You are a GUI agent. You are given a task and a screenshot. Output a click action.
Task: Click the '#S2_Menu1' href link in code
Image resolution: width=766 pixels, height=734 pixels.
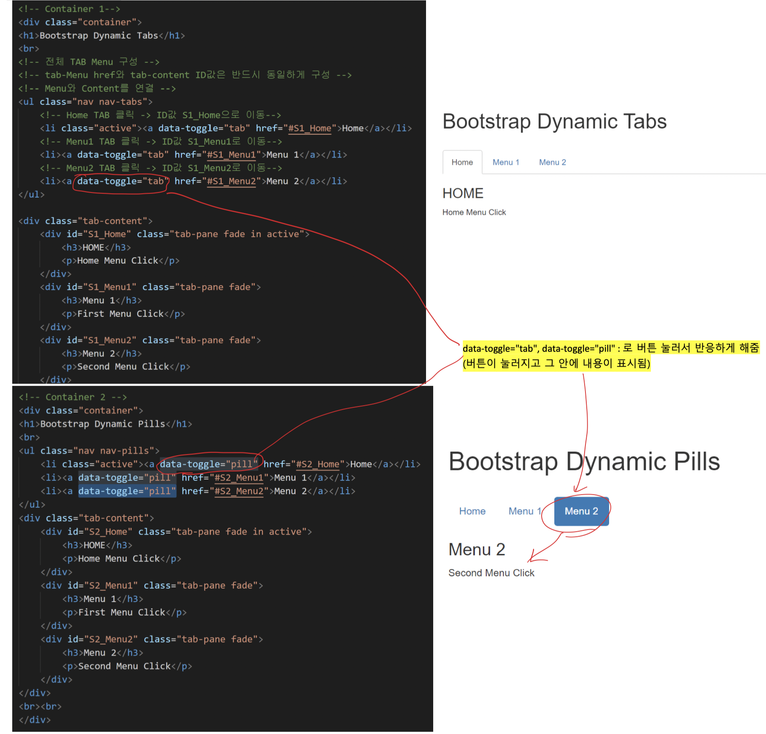pos(239,478)
